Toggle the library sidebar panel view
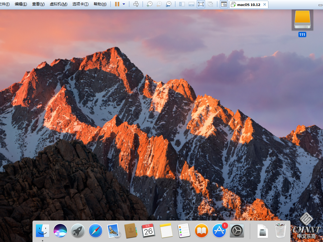 182,4
